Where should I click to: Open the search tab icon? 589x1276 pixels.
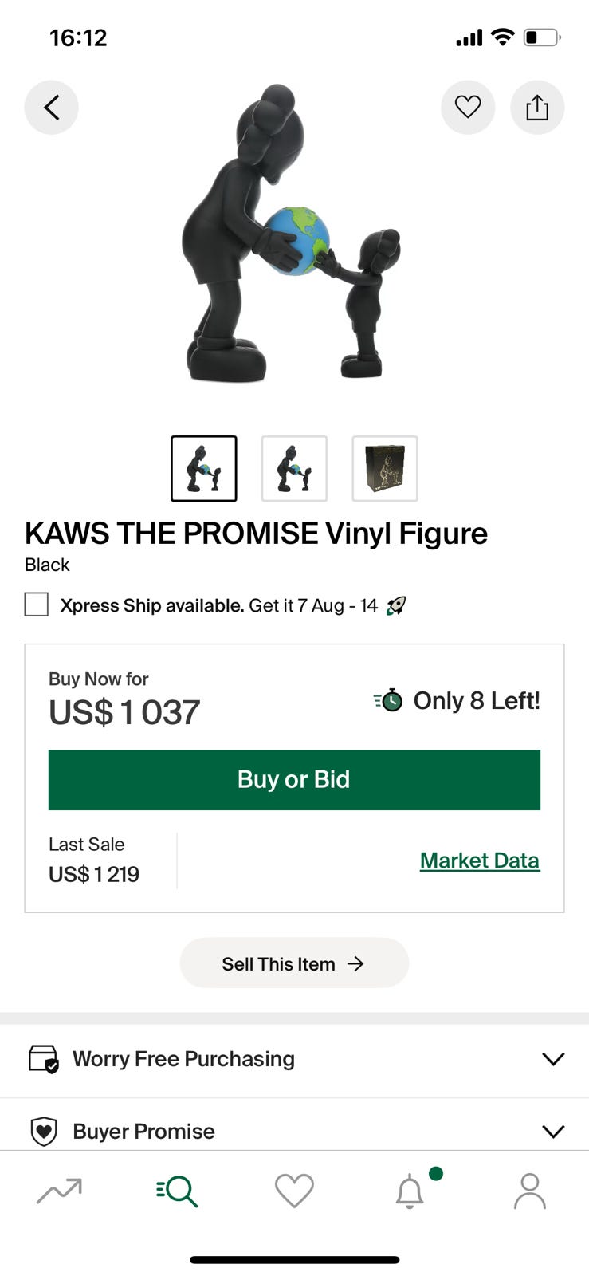[177, 1191]
